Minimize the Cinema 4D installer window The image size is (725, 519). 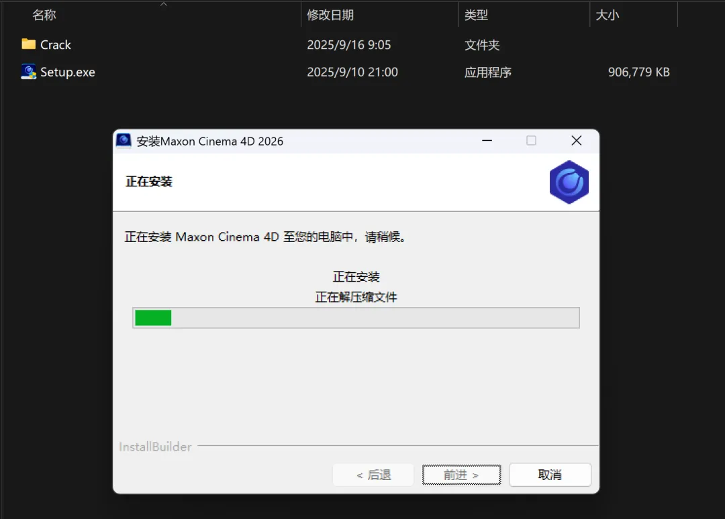click(x=487, y=140)
